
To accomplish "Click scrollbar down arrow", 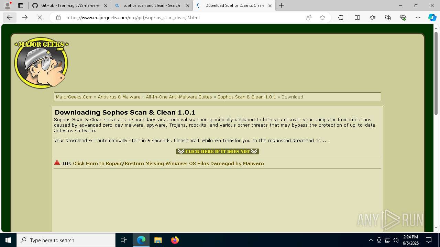I will 436,227.
